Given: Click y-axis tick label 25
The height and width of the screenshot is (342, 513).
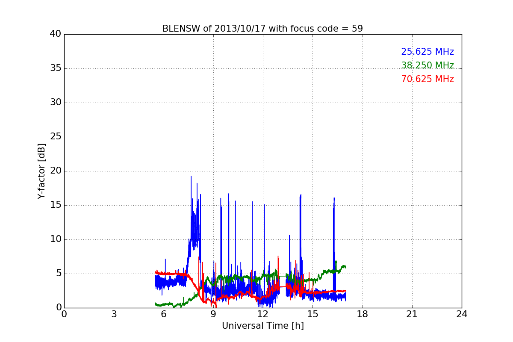Looking at the screenshot, I should point(56,137).
